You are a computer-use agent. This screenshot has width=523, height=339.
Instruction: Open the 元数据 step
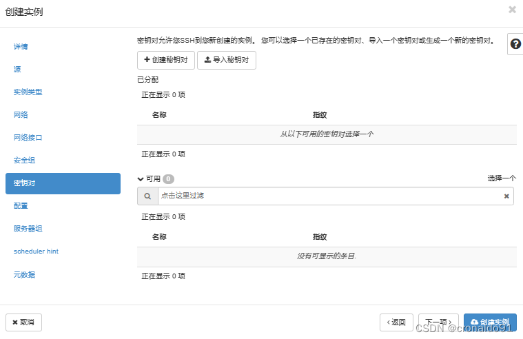24,275
